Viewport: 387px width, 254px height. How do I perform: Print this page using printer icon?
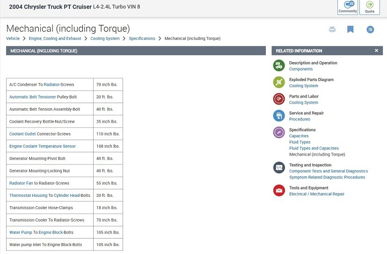pos(332,30)
